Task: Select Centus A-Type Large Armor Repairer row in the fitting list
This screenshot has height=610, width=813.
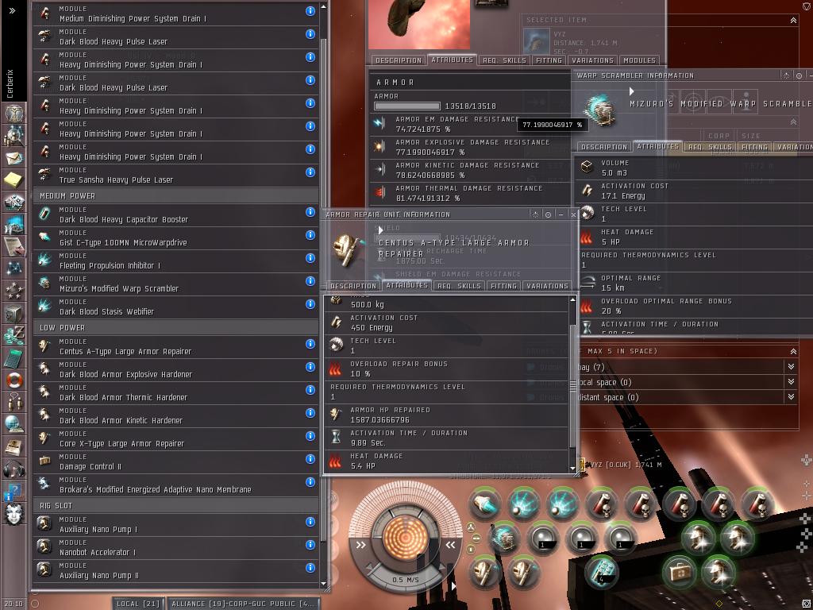Action: [175, 346]
